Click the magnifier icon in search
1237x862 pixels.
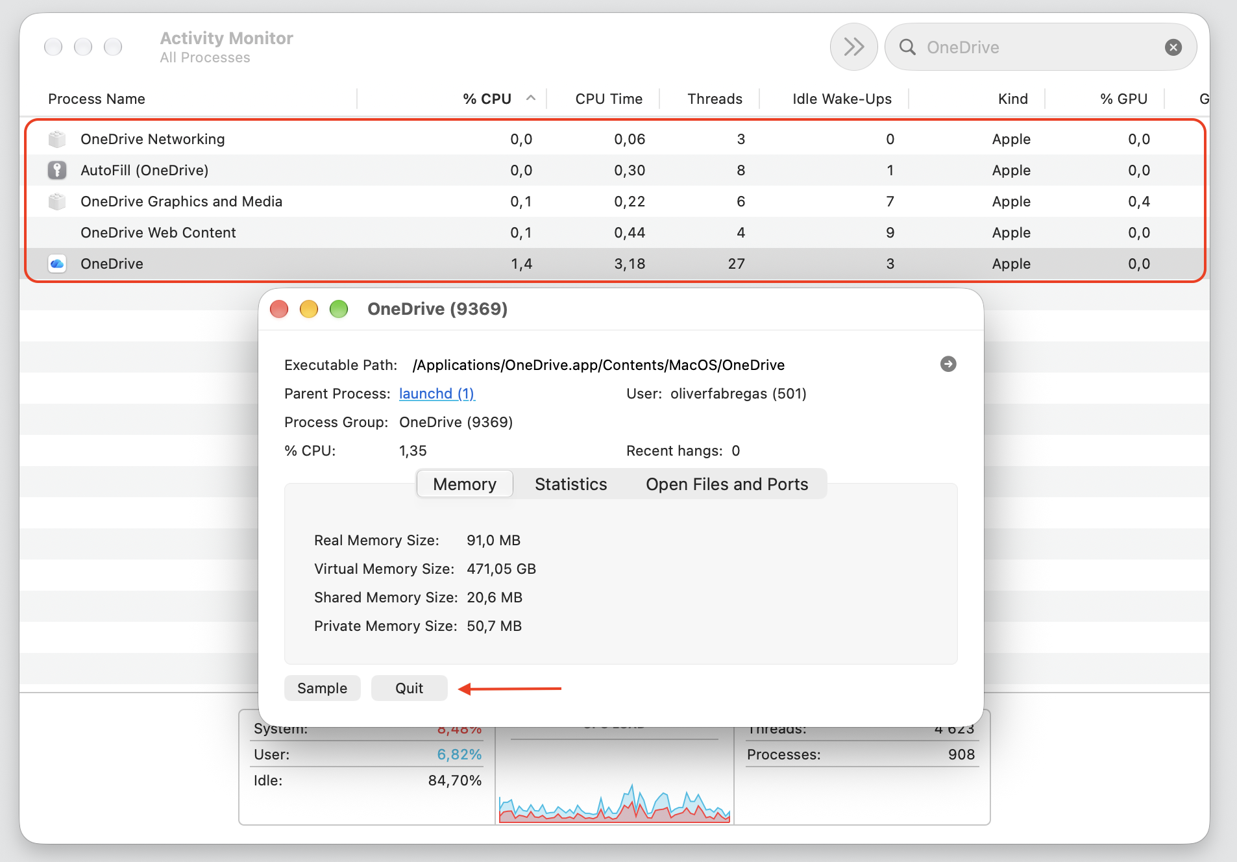tap(907, 47)
